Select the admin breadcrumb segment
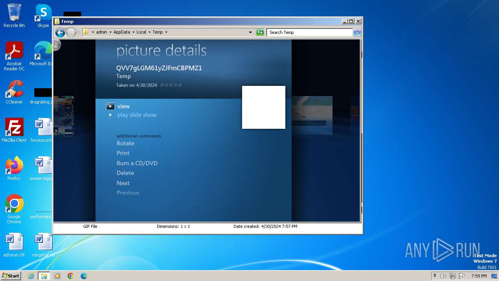 pyautogui.click(x=101, y=32)
